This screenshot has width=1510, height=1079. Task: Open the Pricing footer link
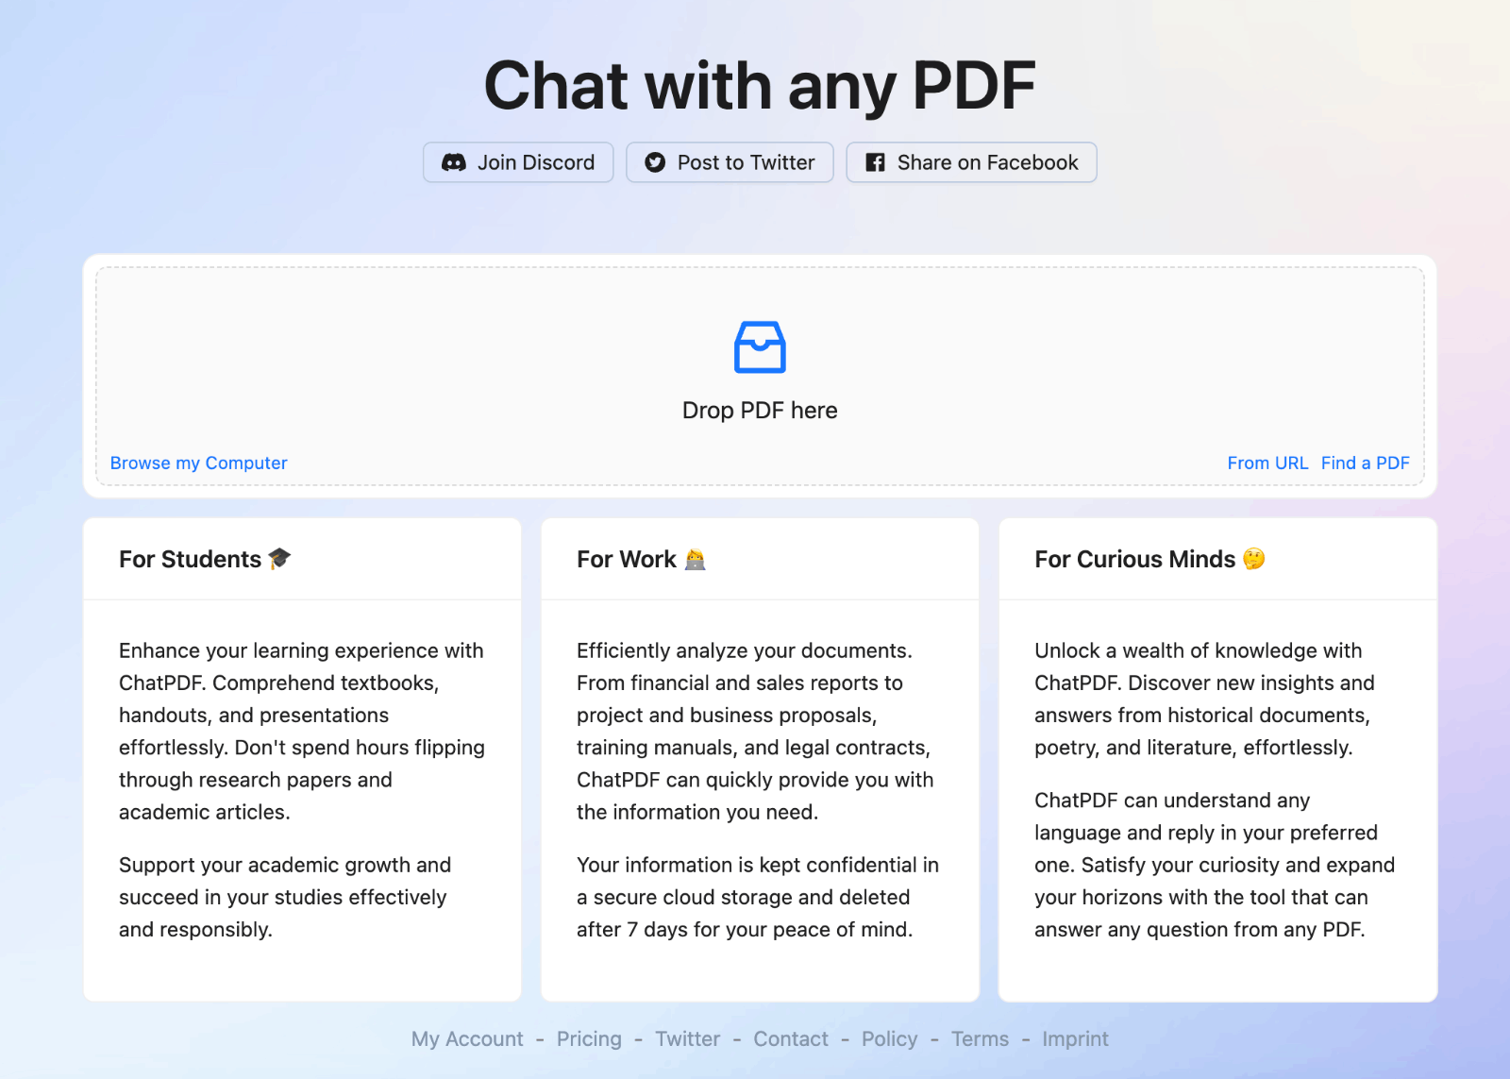click(x=589, y=1038)
